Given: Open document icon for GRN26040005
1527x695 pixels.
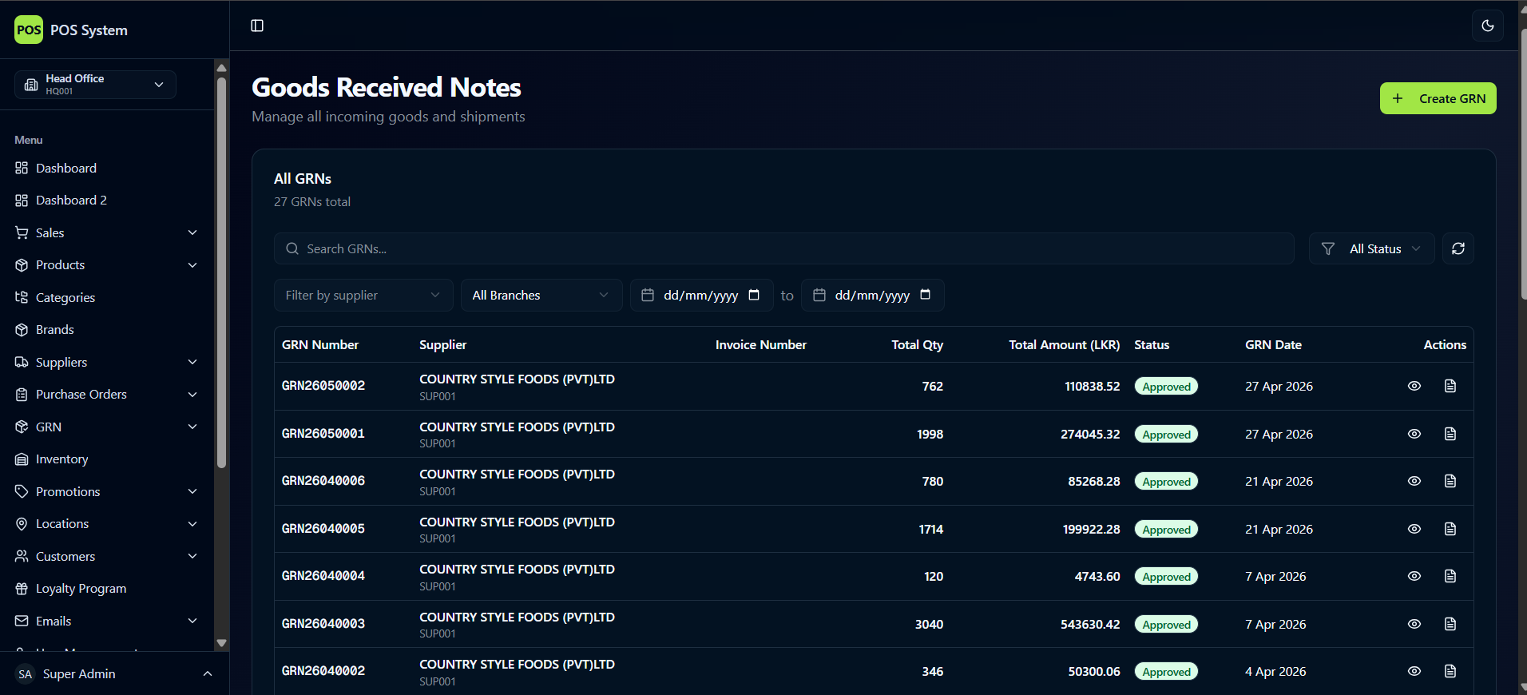Looking at the screenshot, I should [x=1450, y=529].
